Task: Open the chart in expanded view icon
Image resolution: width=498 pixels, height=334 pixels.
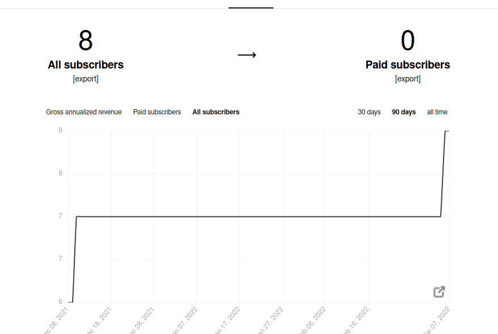Action: click(439, 292)
